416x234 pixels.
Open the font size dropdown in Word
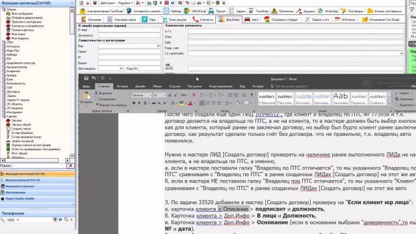[164, 95]
